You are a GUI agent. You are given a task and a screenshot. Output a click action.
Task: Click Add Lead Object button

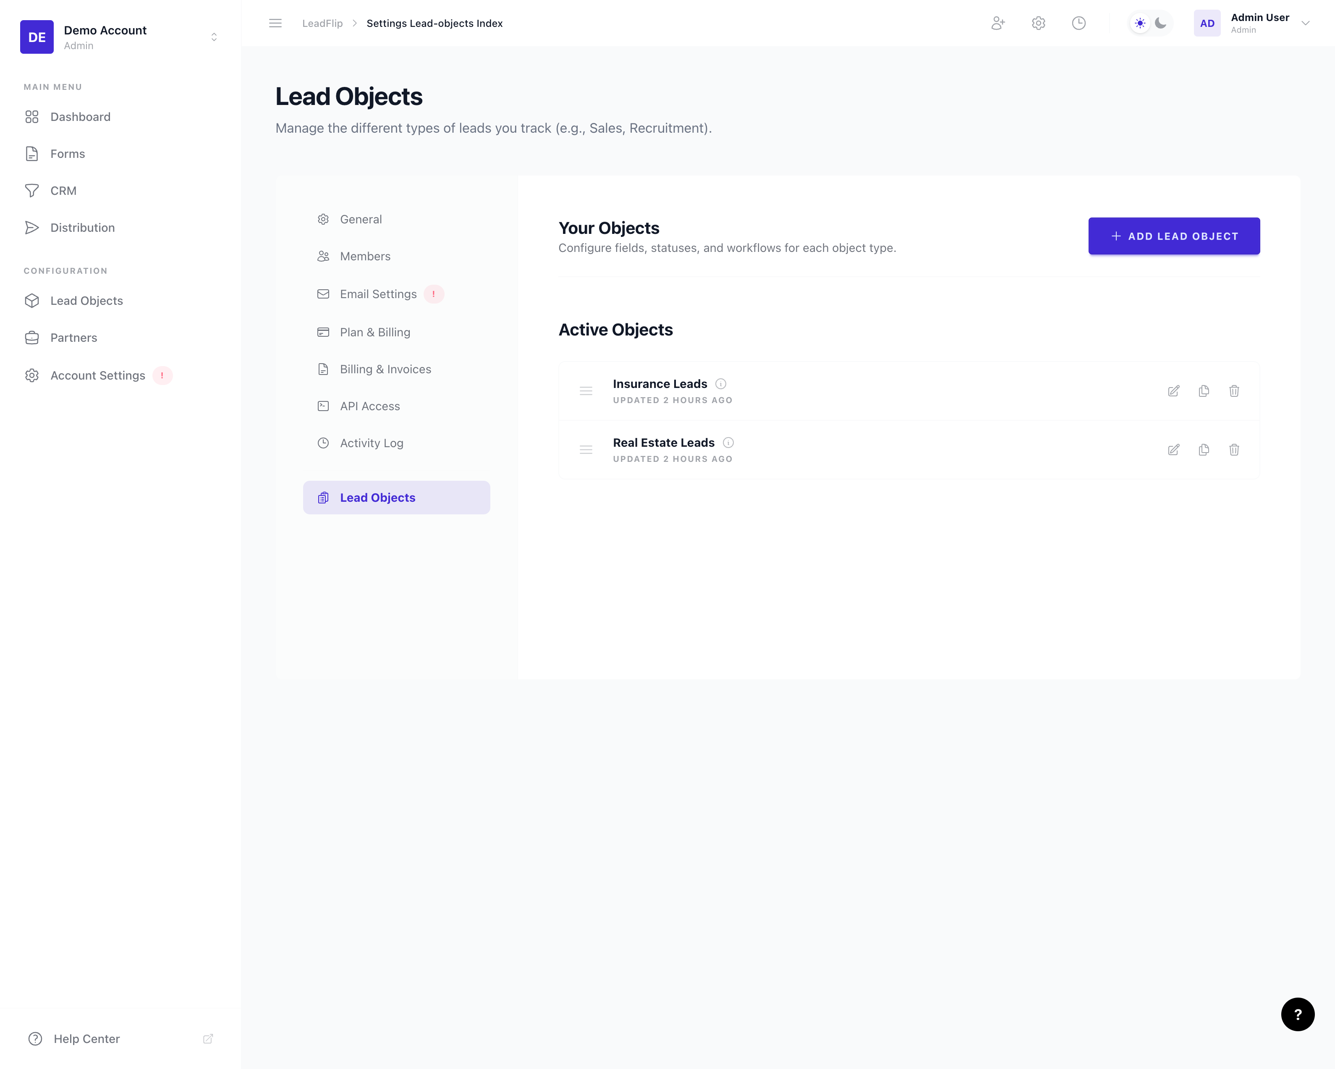[1173, 236]
